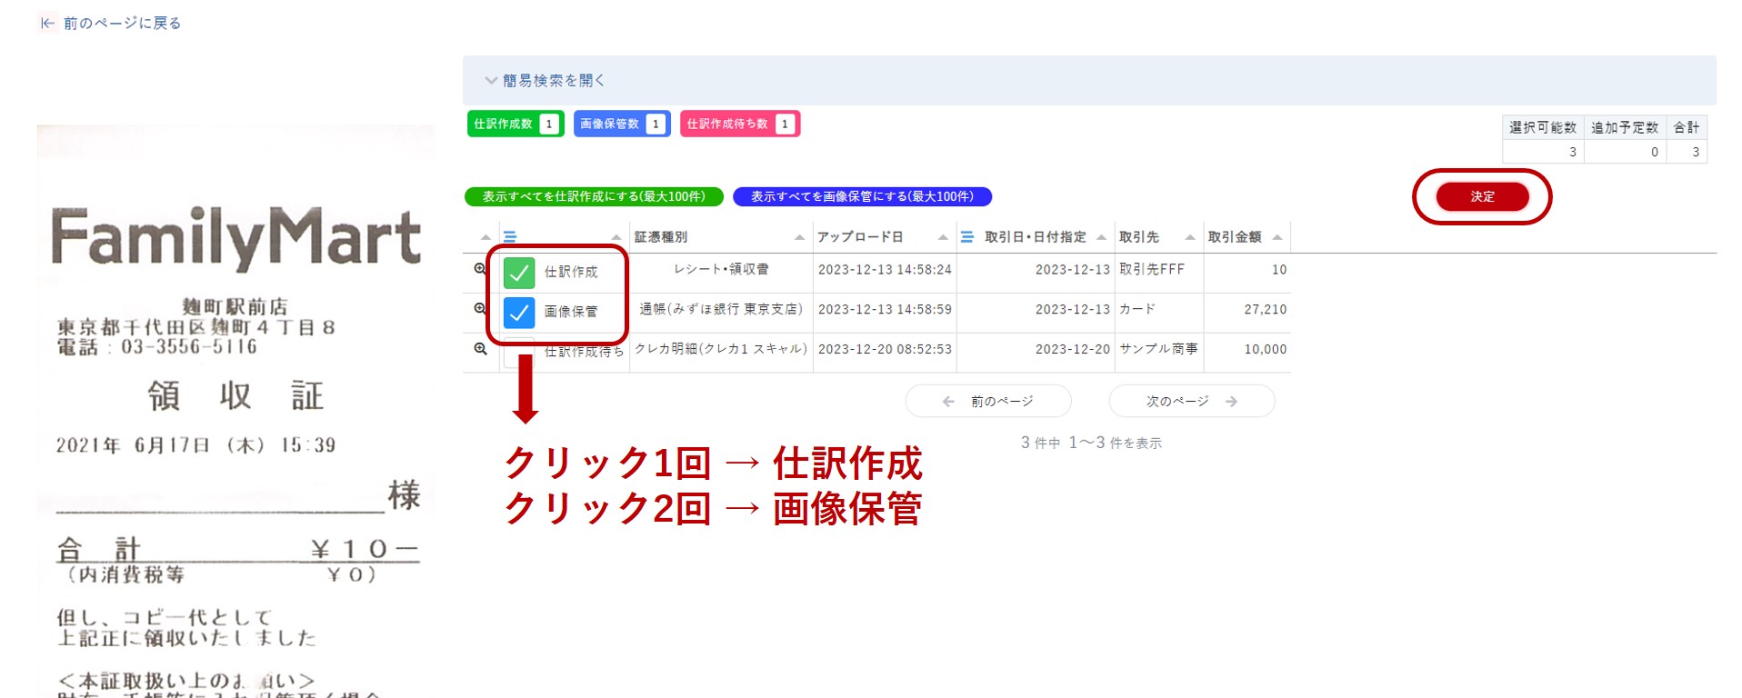Sort by the 証憑種別 column arrow
The height and width of the screenshot is (698, 1742).
tap(799, 238)
